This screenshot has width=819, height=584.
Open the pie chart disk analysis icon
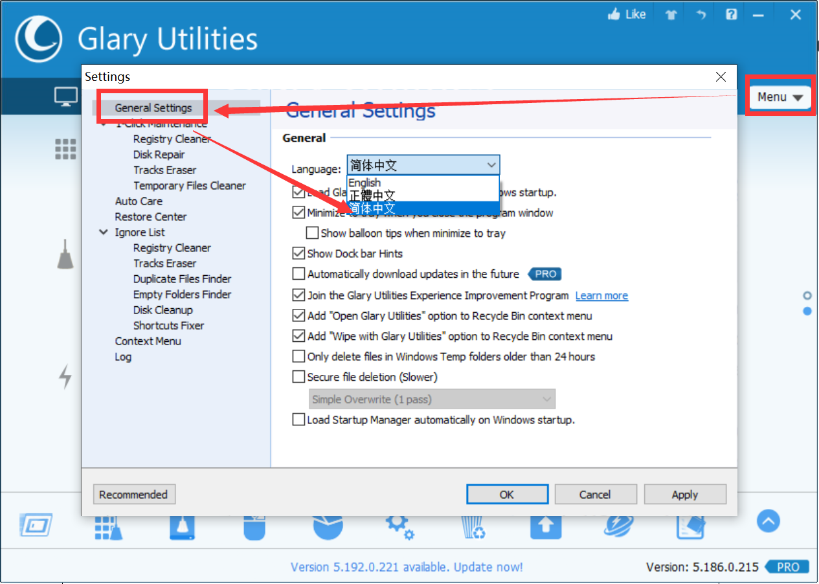[328, 528]
